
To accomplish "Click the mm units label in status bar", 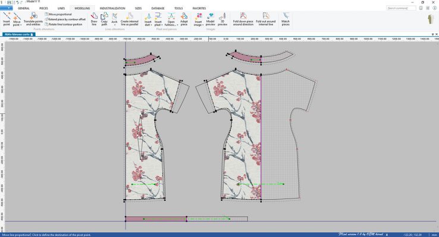I will (434, 235).
